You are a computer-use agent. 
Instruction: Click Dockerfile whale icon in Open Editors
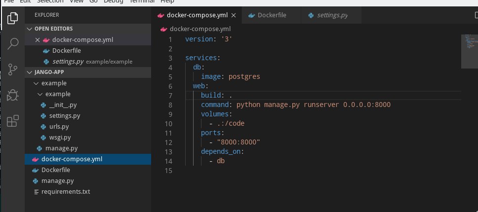tap(46, 51)
